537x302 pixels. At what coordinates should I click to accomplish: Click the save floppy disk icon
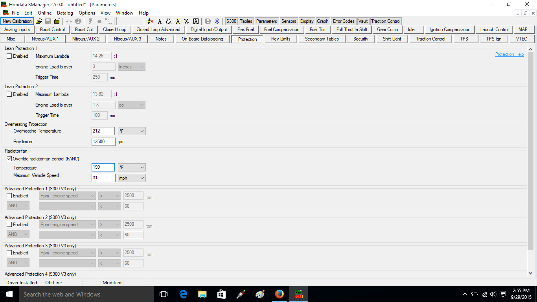48,21
